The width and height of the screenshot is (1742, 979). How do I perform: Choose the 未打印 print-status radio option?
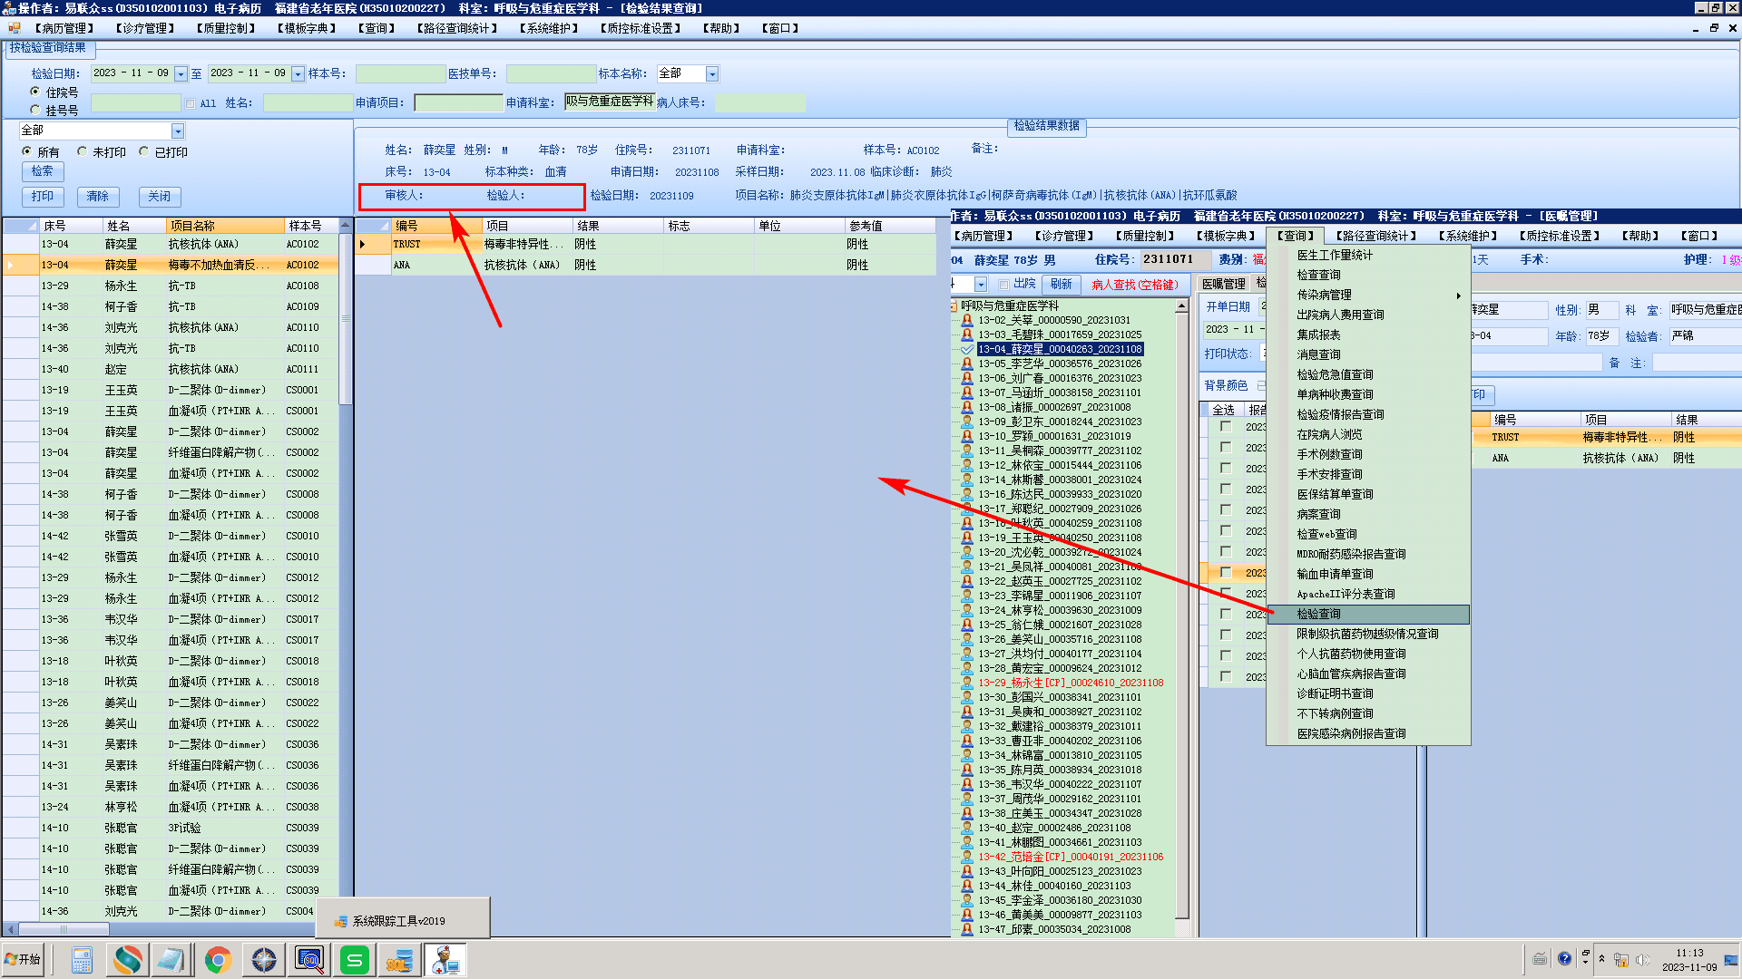click(x=83, y=151)
